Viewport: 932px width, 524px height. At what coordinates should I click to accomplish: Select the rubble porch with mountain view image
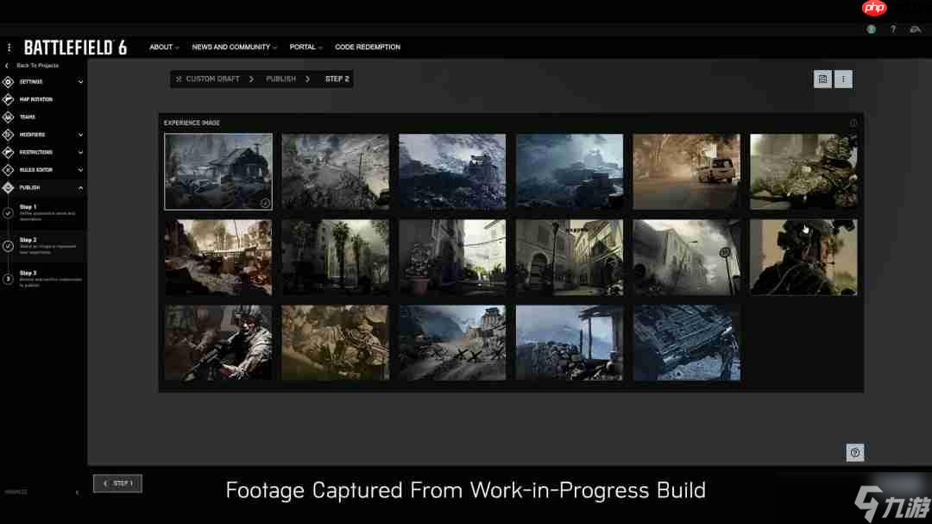[570, 343]
